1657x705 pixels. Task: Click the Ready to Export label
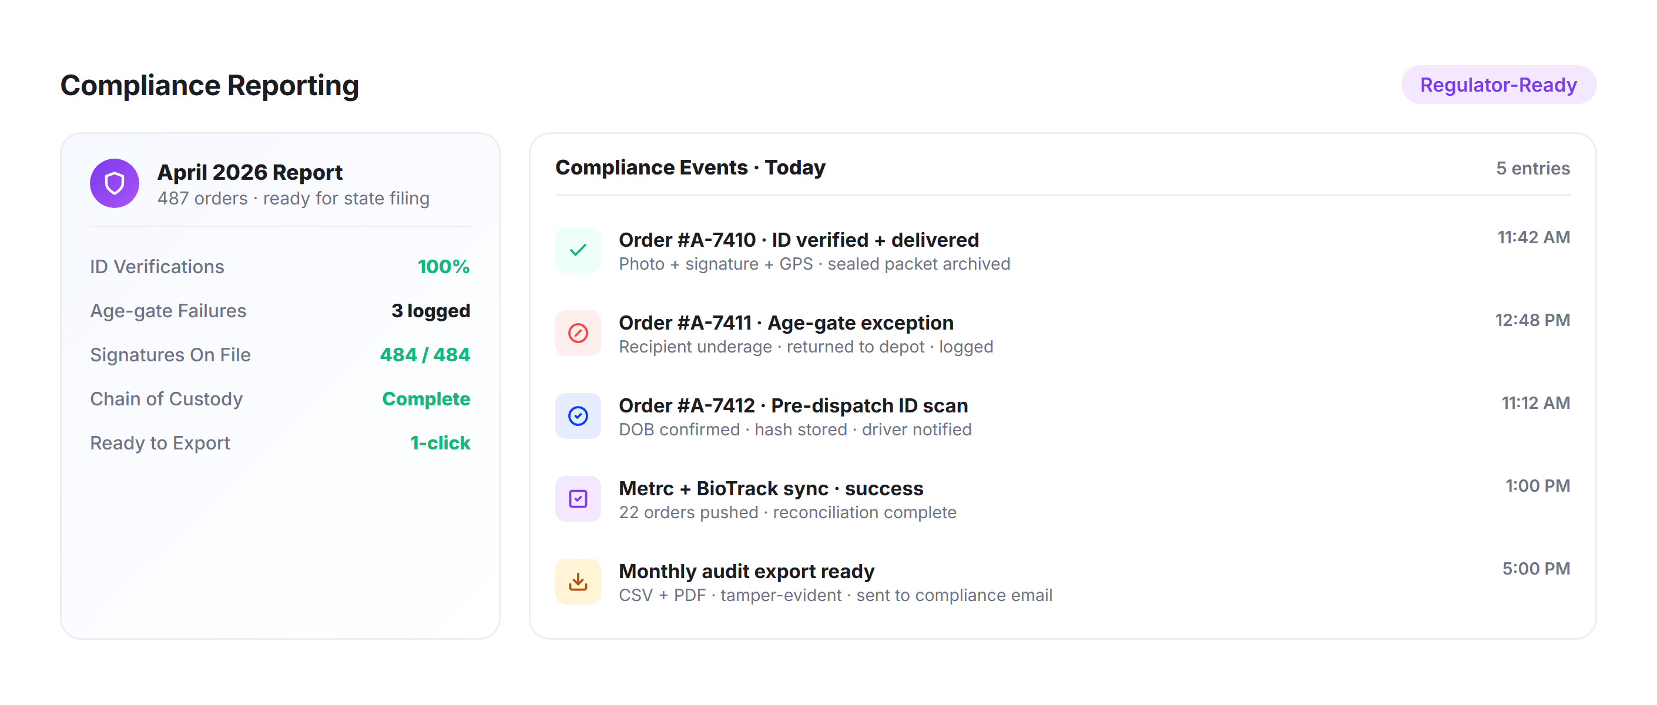click(x=159, y=443)
